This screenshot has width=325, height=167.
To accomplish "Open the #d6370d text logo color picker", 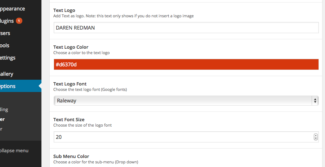I will point(186,64).
